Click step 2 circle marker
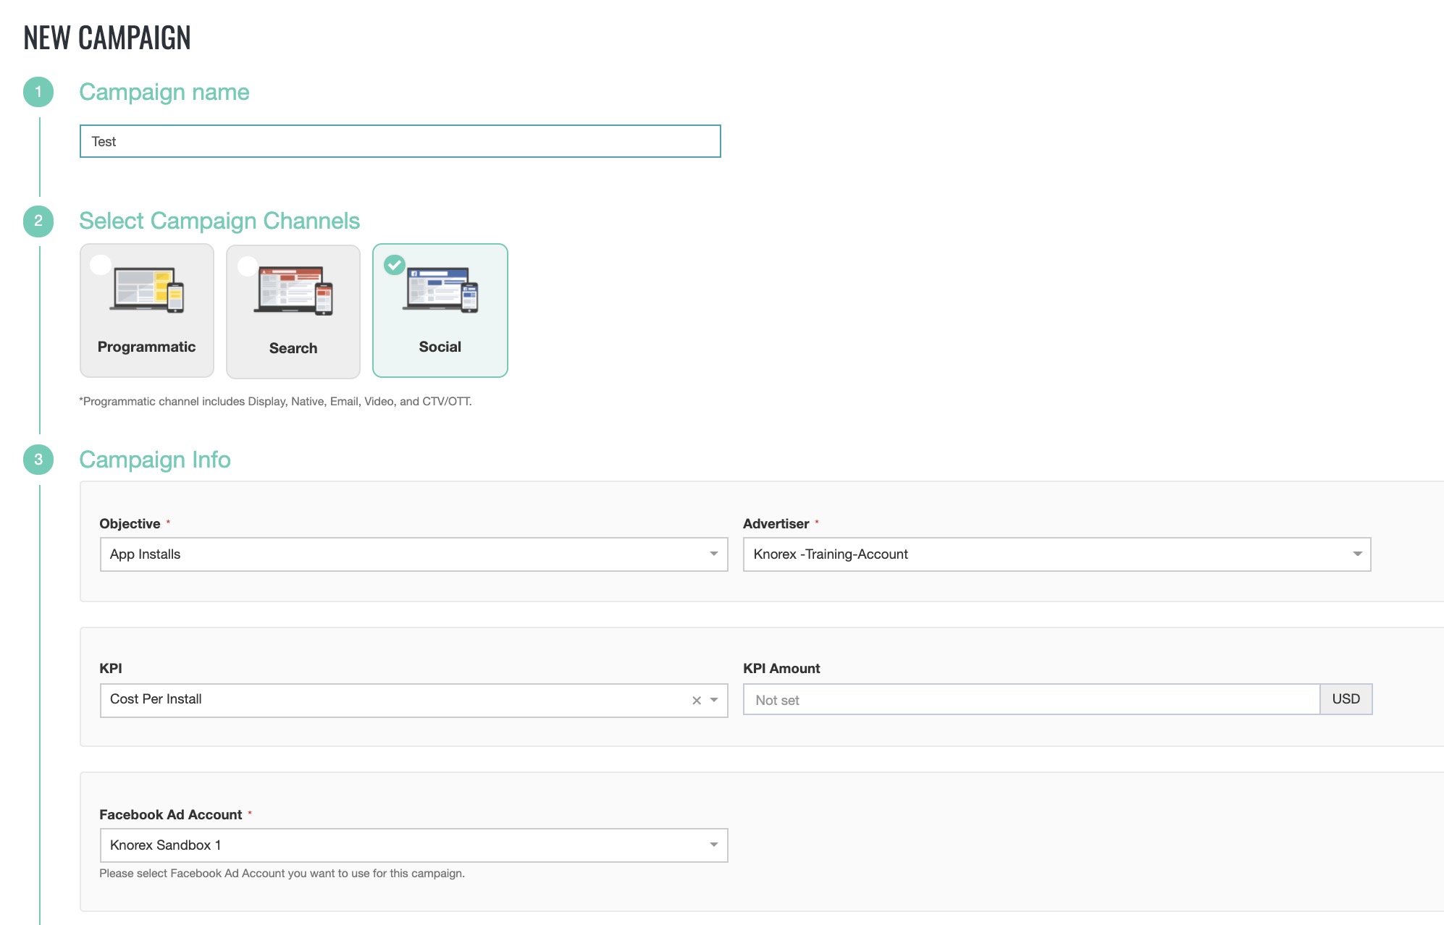This screenshot has height=925, width=1444. coord(38,221)
